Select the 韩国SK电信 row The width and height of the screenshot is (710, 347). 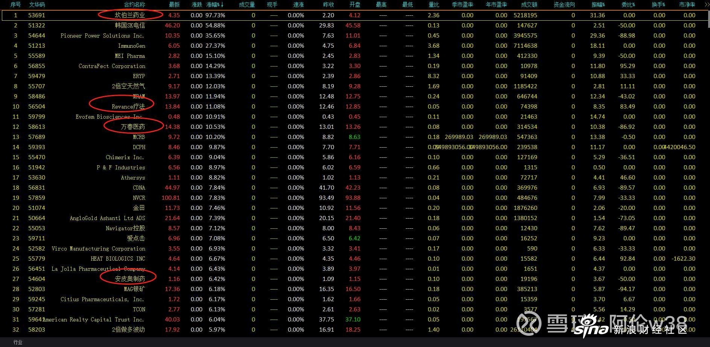[355, 26]
